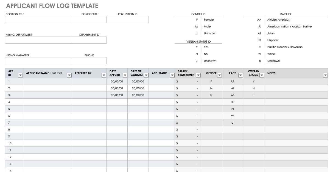Open the Race column filter dropdown
Image resolution: width=333 pixels, height=172 pixels.
pyautogui.click(x=240, y=75)
